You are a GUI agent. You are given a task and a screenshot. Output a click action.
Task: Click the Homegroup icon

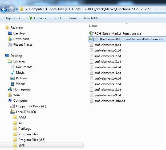pos(10,89)
